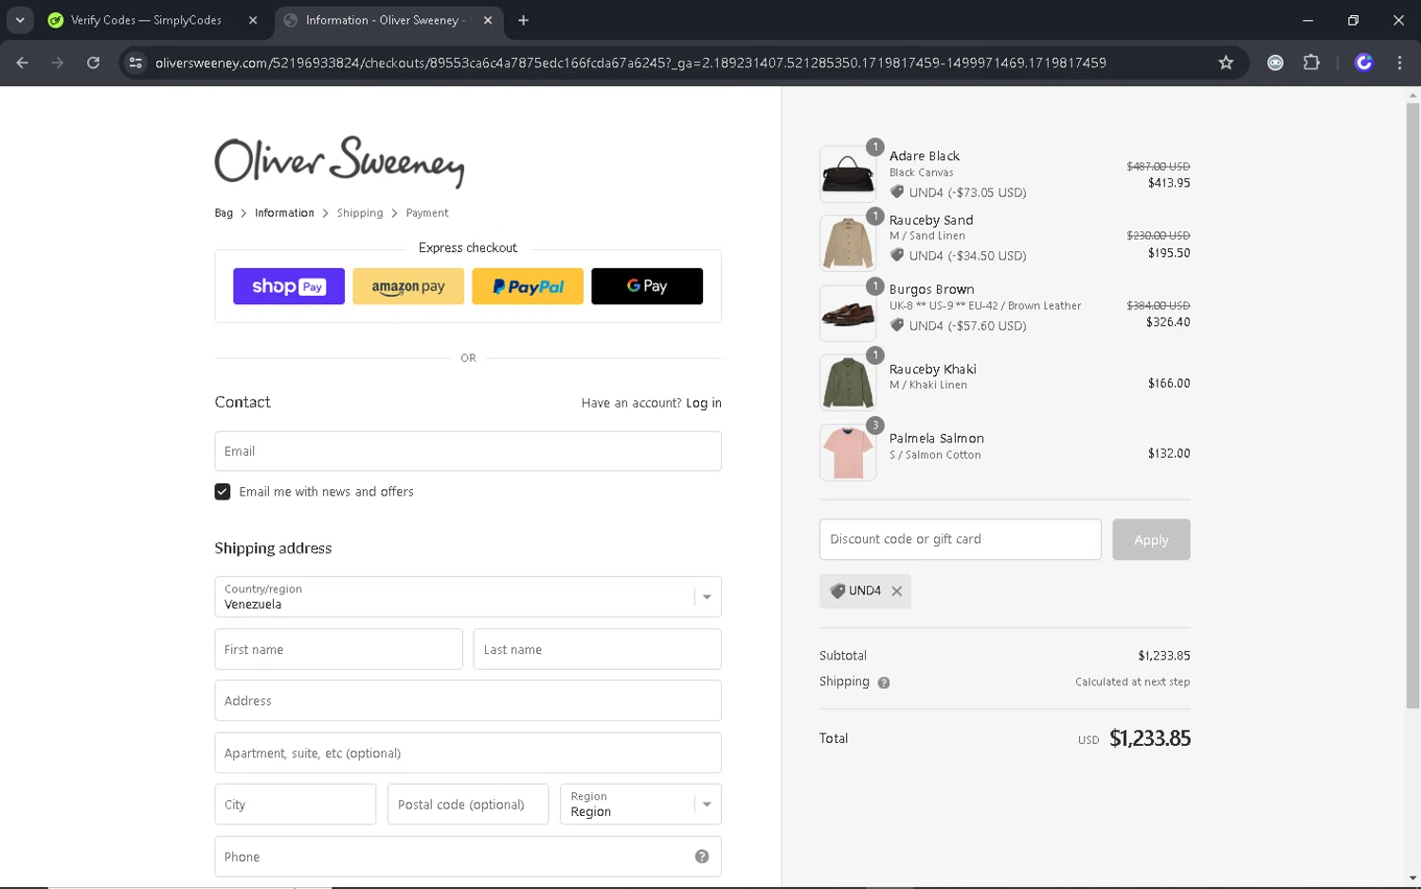This screenshot has height=889, width=1421.
Task: Click the Apartment, suite, etc field
Action: coord(468,753)
